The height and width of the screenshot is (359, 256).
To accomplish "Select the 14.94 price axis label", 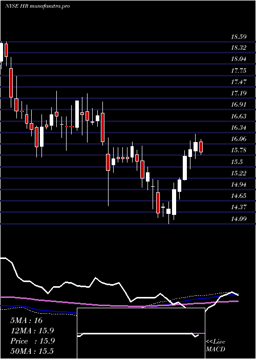I will point(239,185).
